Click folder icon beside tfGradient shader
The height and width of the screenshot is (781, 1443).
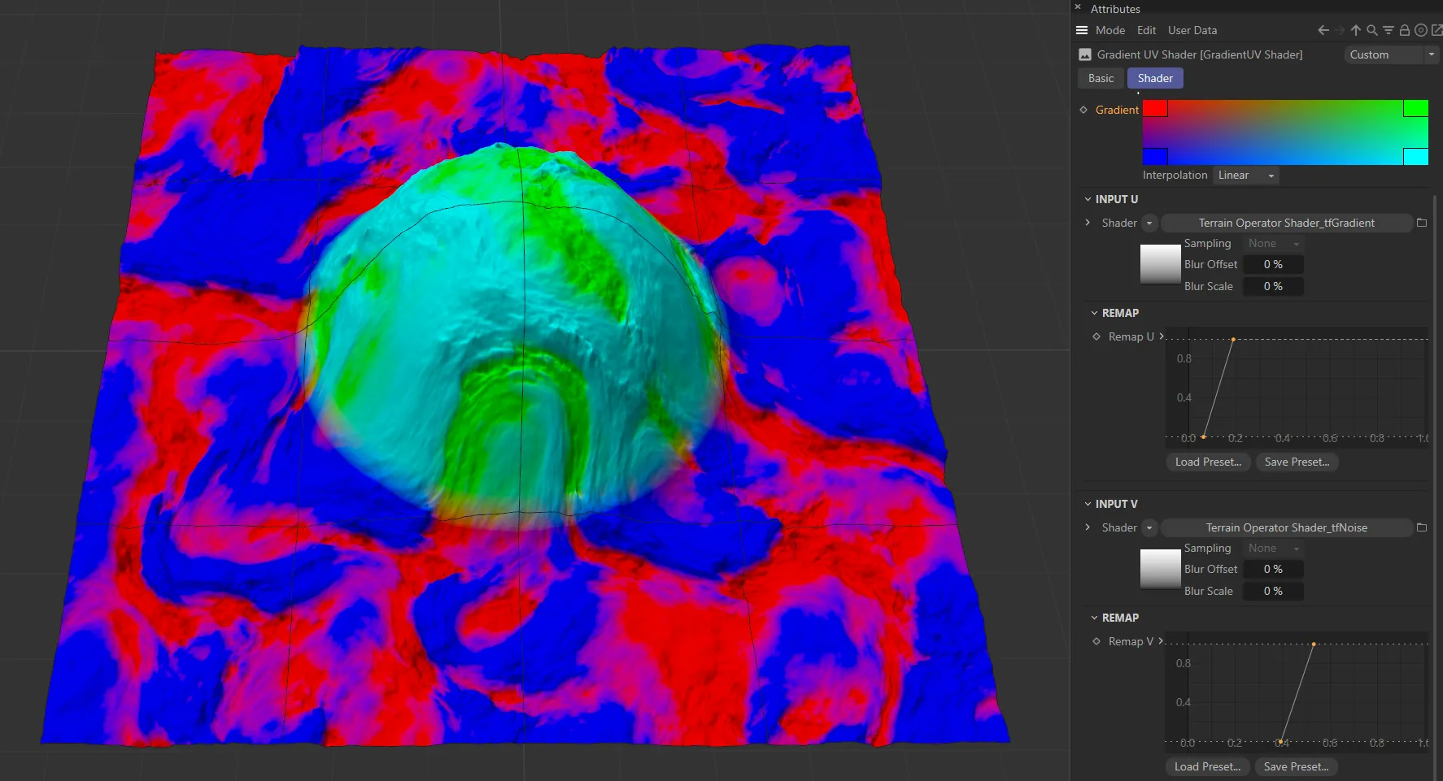click(x=1422, y=223)
